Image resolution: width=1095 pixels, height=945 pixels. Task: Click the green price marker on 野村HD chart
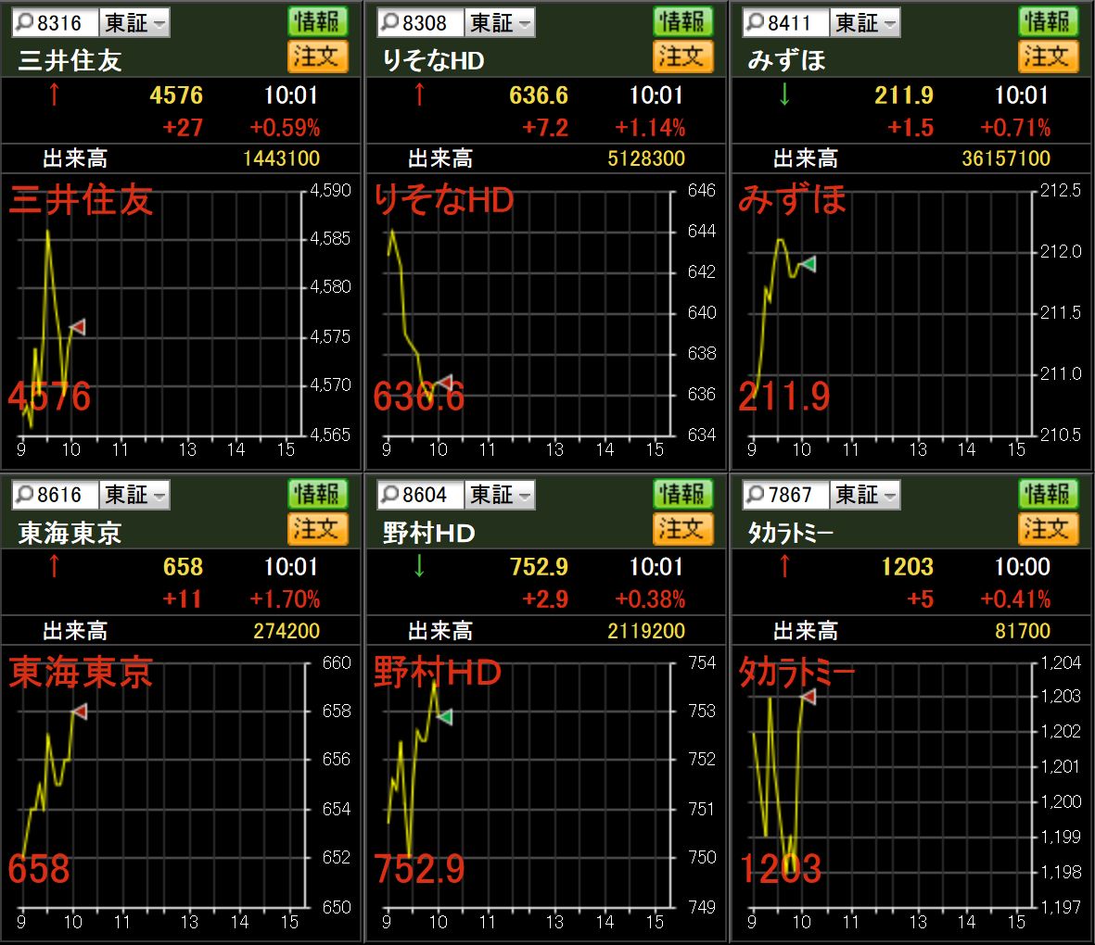pos(444,716)
